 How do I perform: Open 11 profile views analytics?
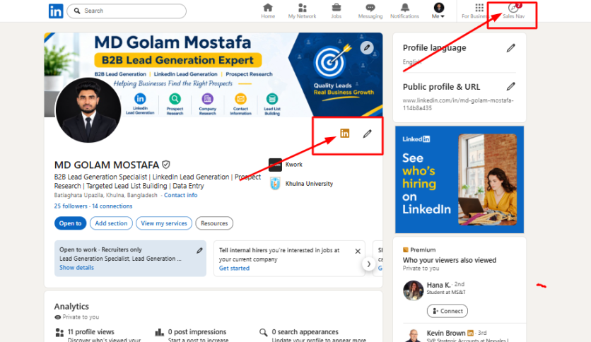pyautogui.click(x=90, y=332)
